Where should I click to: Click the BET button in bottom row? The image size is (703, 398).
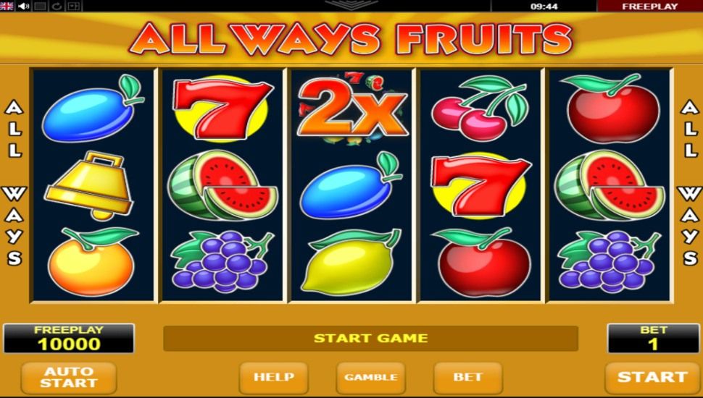coord(467,378)
